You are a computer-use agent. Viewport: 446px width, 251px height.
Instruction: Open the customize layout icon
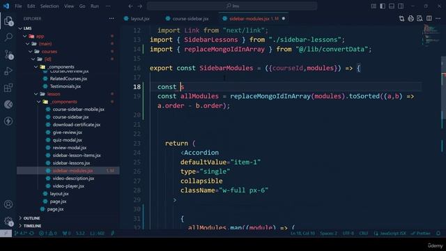tap(374, 6)
